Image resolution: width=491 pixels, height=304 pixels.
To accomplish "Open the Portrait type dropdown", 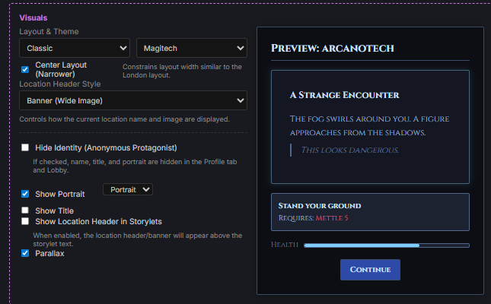I will pos(127,189).
